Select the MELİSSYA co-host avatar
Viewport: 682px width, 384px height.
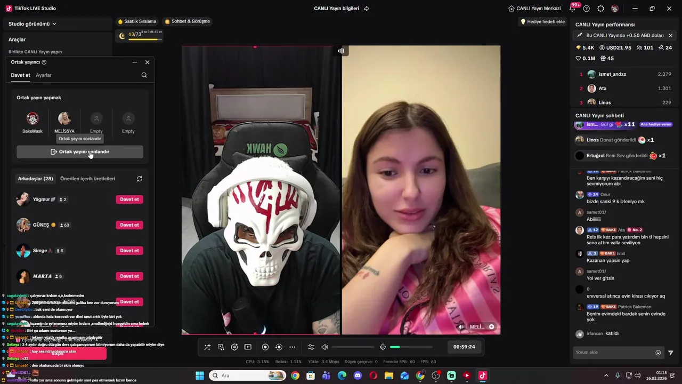coord(64,118)
